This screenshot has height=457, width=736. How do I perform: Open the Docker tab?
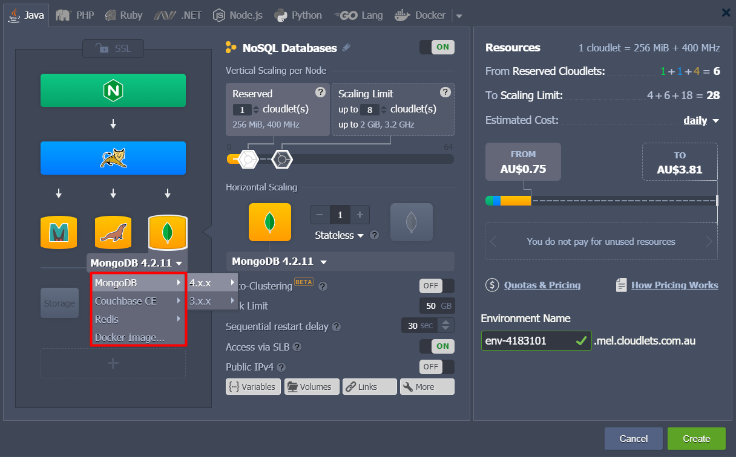(420, 15)
